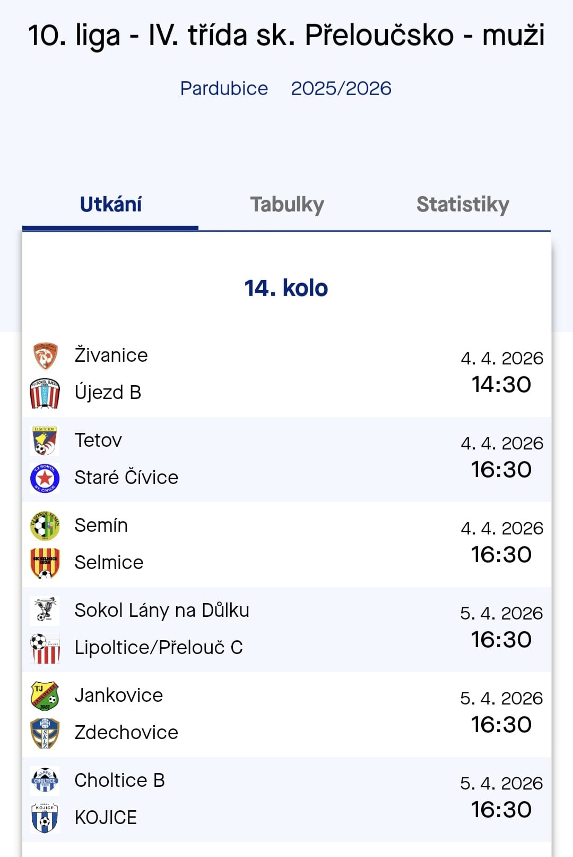Click the 14. kolo round heading
Screen dimensions: 573x857
click(x=286, y=288)
